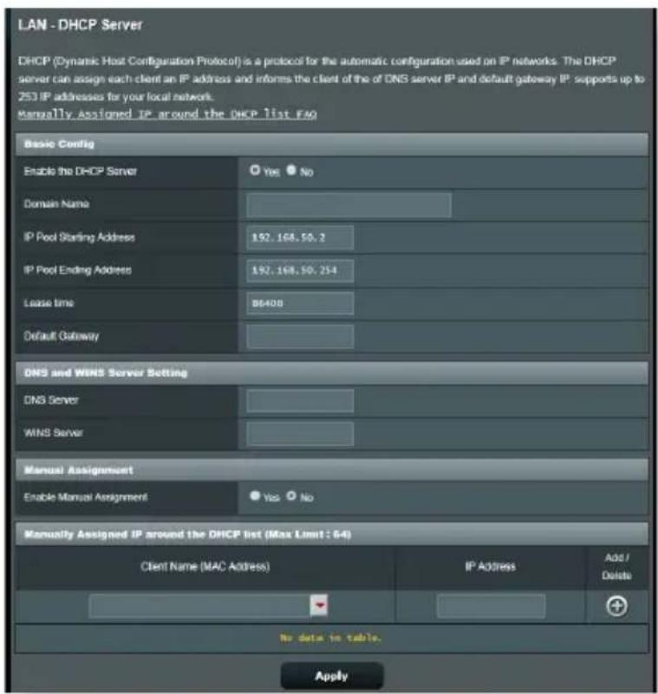Screen dimensions: 658x694
Task: Open Manually Assigned IP DHCP list FAQ link
Action: click(x=167, y=114)
